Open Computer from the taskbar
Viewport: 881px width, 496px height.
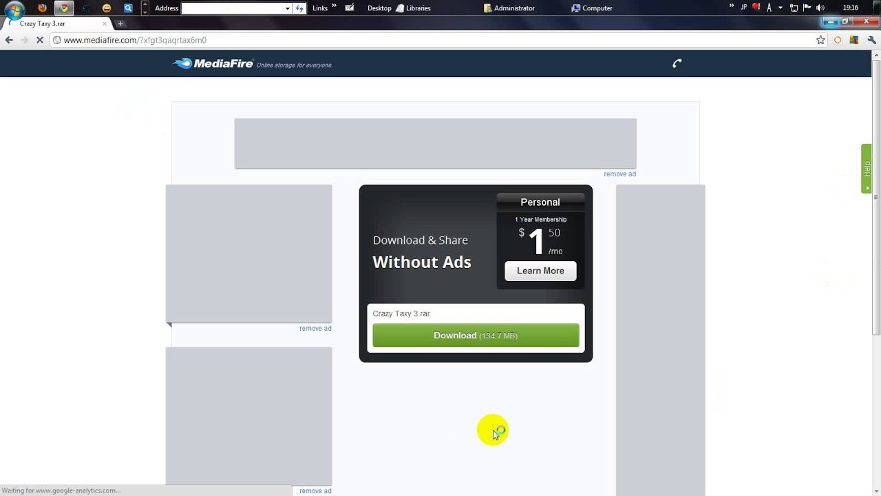point(592,8)
